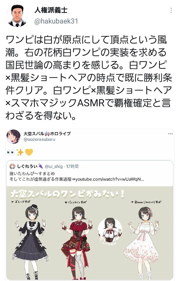This screenshot has height=281, width=180.
Task: Click the @ui_shig handle
Action: click(54, 166)
